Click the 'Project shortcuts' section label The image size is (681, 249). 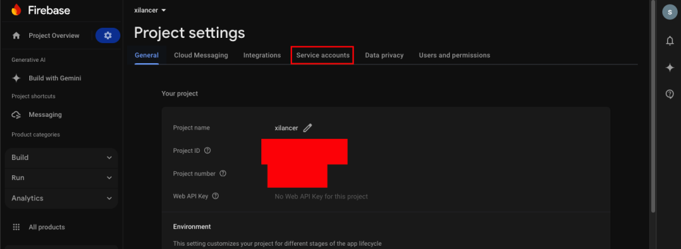33,96
